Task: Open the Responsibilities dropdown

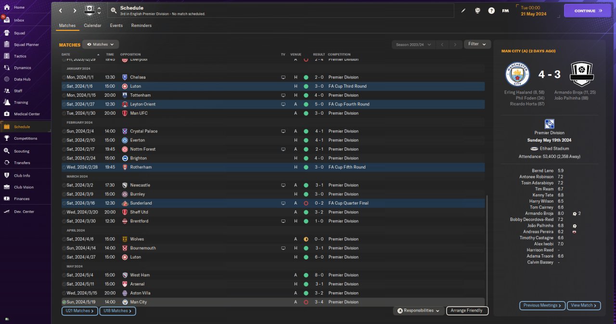Action: (418, 311)
